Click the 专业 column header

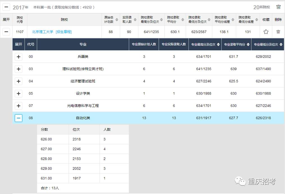[83, 44]
